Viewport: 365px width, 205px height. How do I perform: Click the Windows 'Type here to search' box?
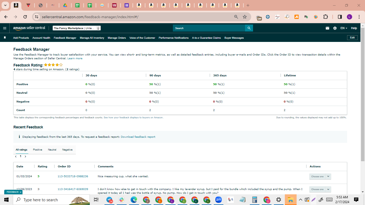tap(51, 200)
